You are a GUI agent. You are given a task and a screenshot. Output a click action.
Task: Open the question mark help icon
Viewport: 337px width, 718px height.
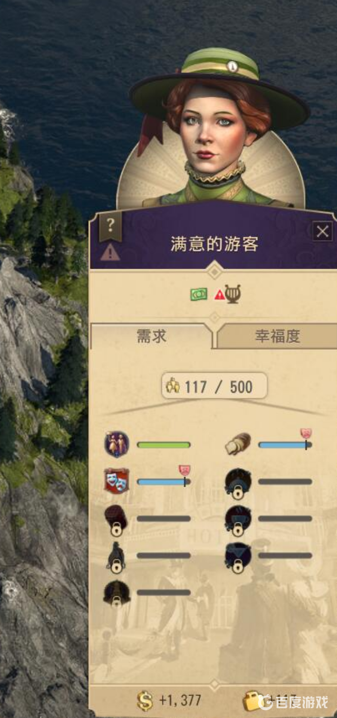click(x=110, y=226)
